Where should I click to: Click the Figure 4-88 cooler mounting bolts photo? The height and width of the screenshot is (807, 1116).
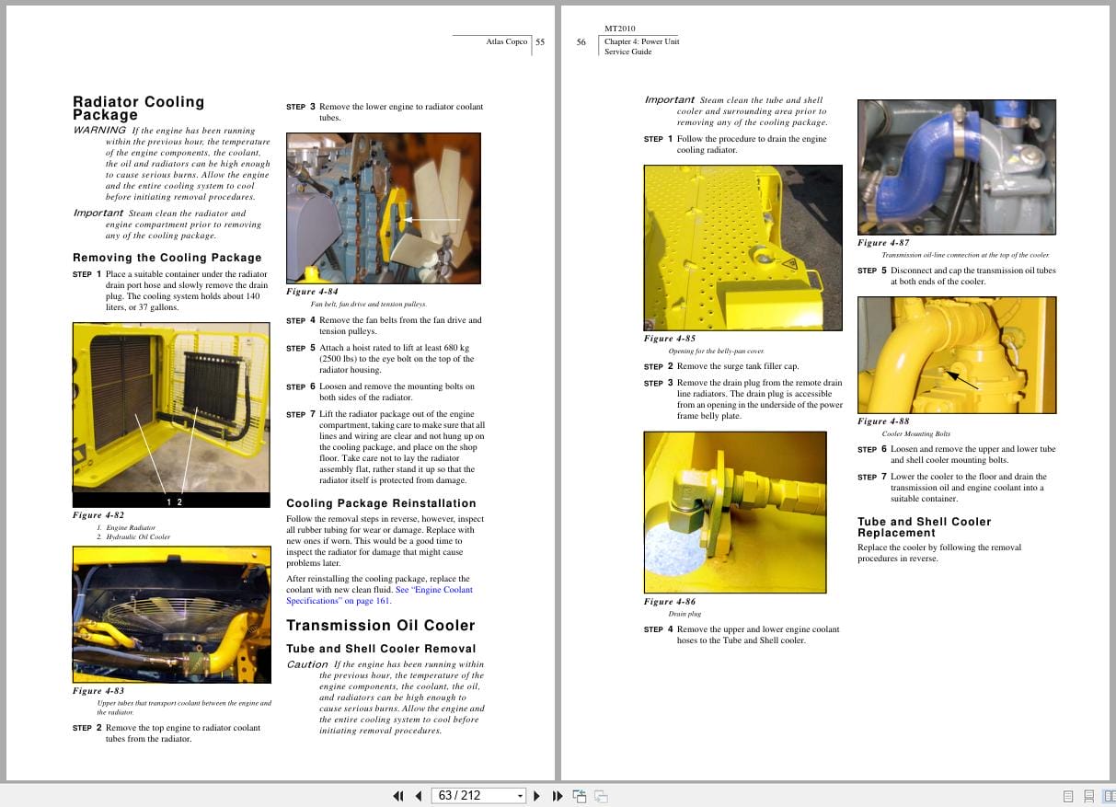click(x=957, y=354)
